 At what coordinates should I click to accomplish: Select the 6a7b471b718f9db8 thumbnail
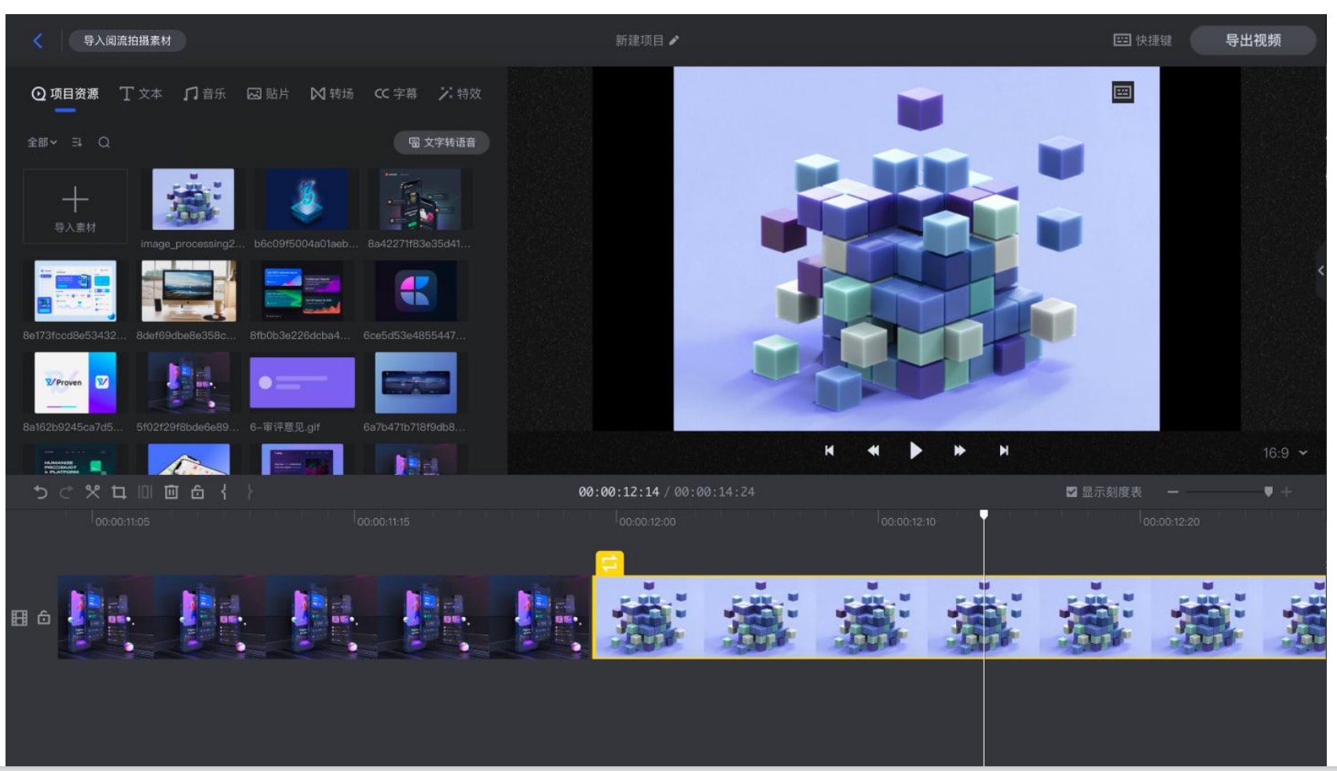coord(416,382)
